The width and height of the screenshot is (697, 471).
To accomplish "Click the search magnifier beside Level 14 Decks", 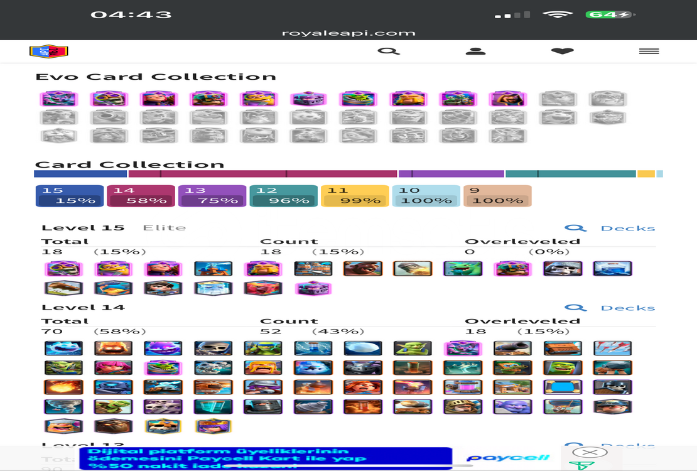I will (576, 308).
